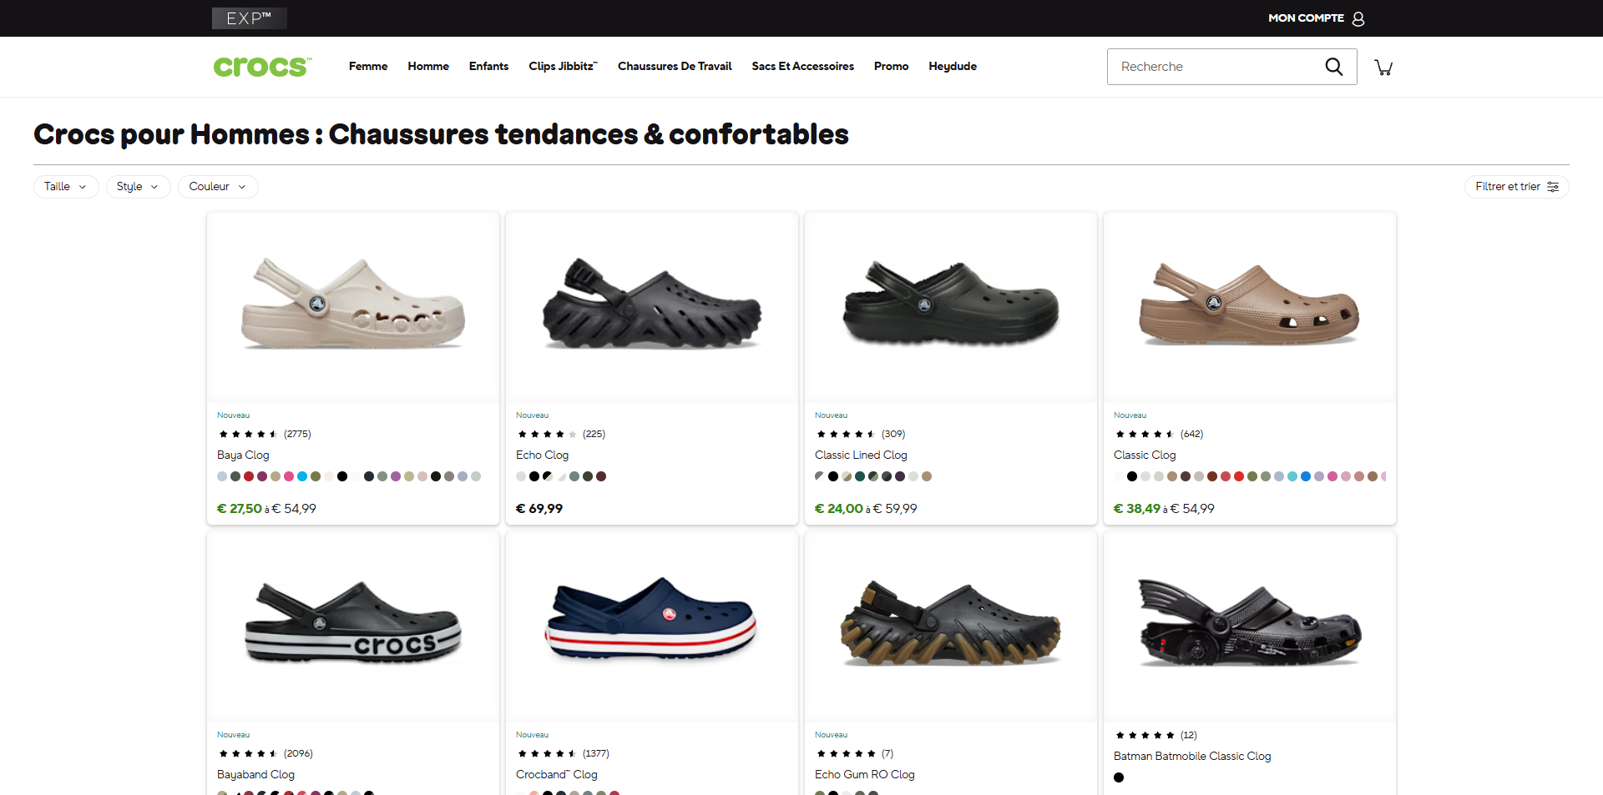Click Bayaband Clog star rating
Viewport: 1603px width, 795px height.
coord(248,753)
